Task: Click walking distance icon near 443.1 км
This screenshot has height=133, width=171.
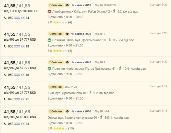Action: (x=101, y=118)
